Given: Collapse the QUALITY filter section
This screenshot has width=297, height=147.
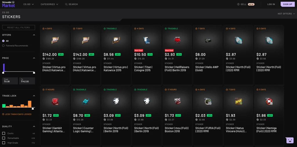Looking at the screenshot, I should coord(34,126).
